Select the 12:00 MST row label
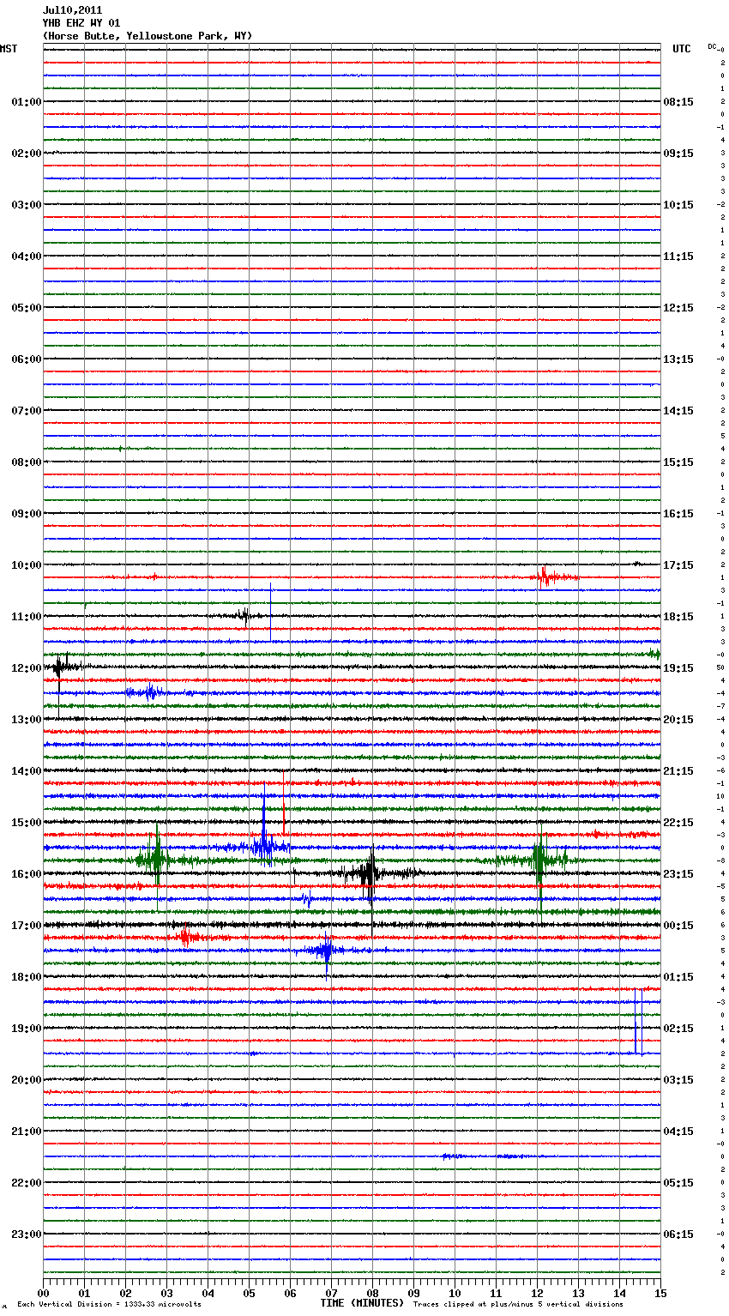This screenshot has width=729, height=1316. tap(26, 668)
